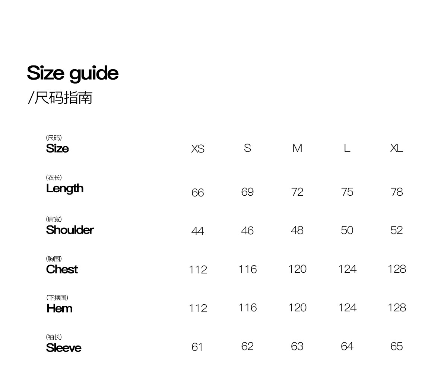
Task: Select the XS size column header
Action: pos(198,149)
